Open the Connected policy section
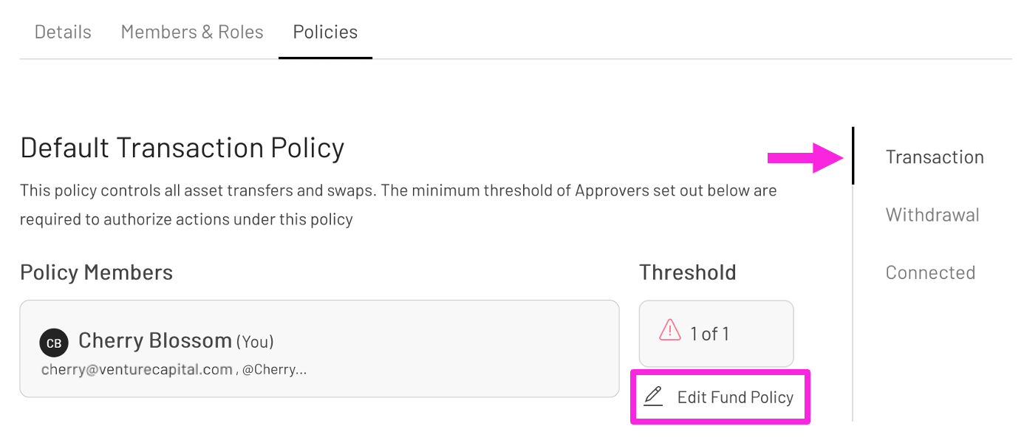This screenshot has width=1024, height=443. [930, 272]
